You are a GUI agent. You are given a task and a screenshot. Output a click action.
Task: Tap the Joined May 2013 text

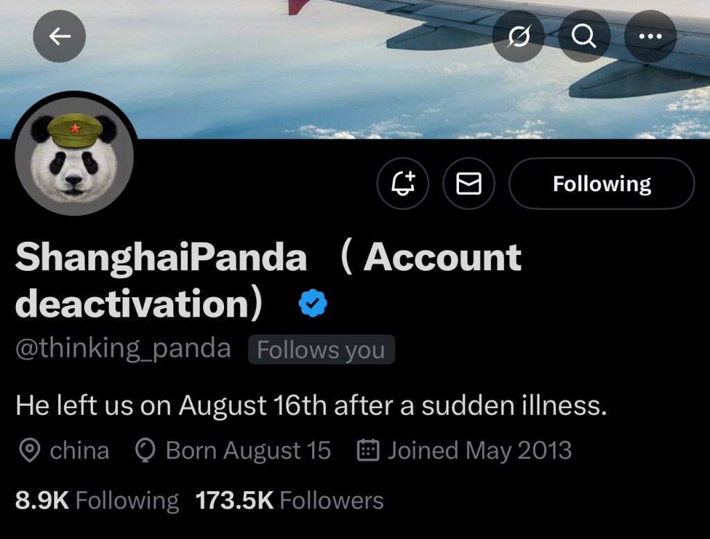coord(480,451)
